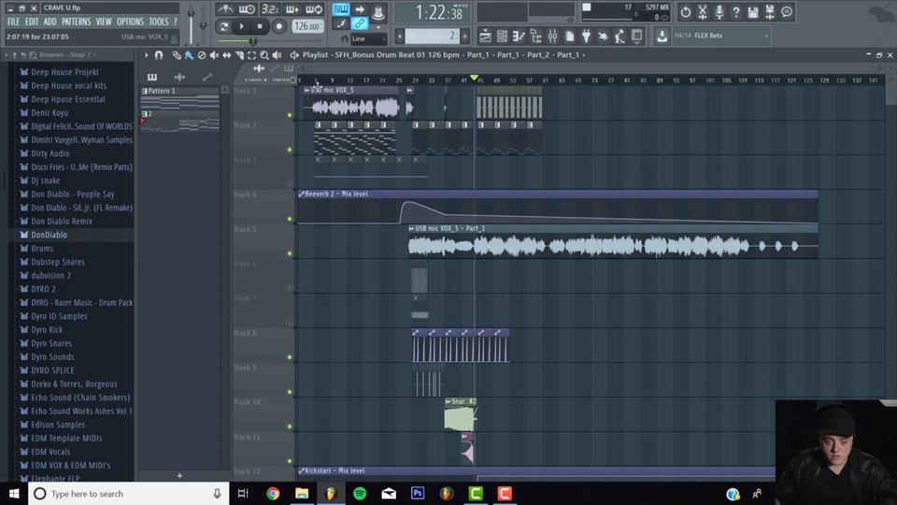Open the EDIT menu
The height and width of the screenshot is (505, 897).
[32, 22]
